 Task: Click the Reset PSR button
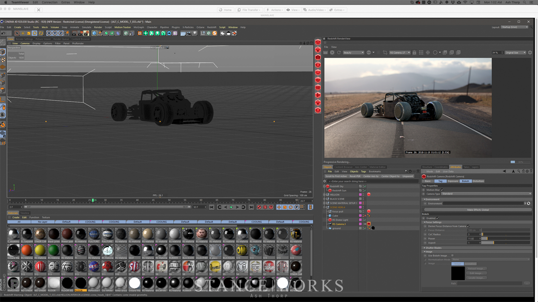pos(355,176)
